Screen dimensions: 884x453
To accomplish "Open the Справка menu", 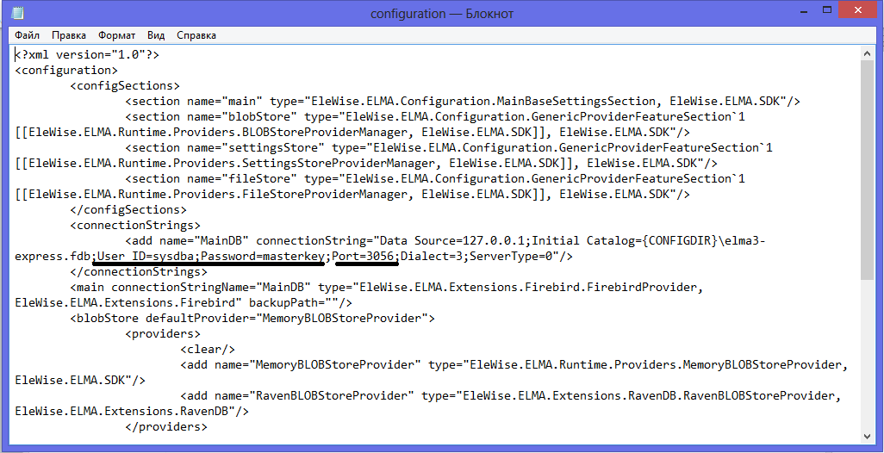I will click(x=196, y=35).
